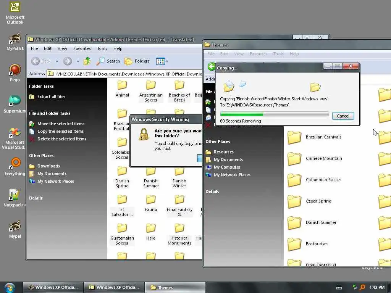Open My Documents in the addon themes window

coord(48,174)
